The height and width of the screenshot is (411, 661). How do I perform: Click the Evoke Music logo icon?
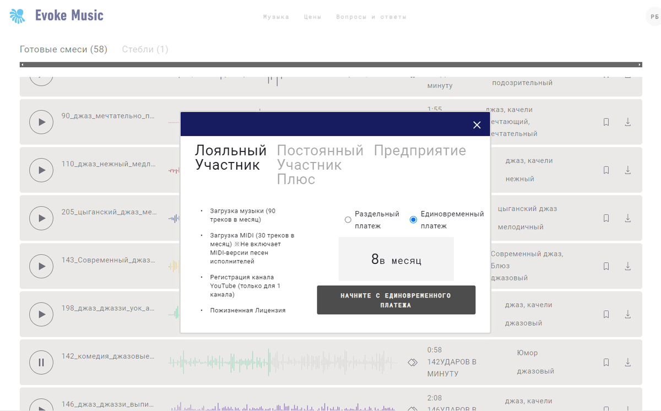click(17, 15)
